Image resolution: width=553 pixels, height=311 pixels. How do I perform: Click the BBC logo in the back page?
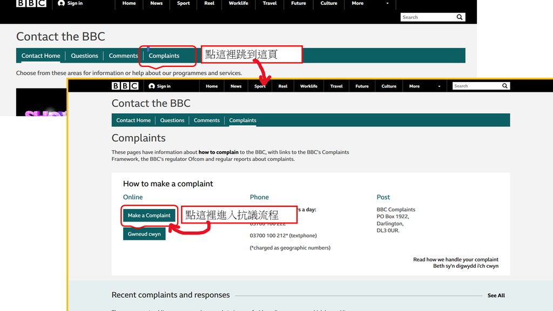point(31,3)
